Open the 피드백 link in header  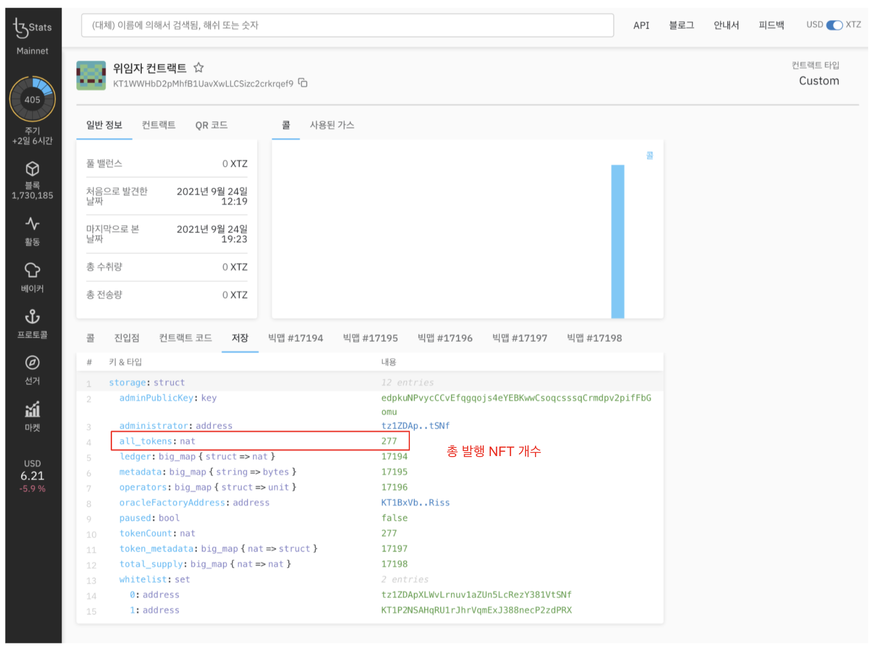772,25
